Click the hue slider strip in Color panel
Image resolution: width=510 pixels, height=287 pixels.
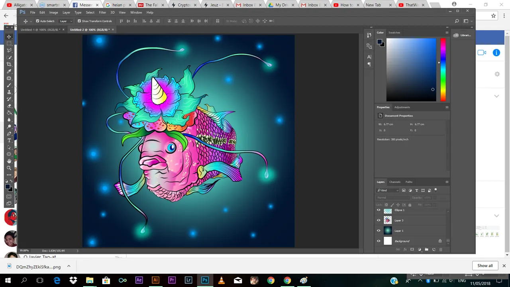[443, 69]
